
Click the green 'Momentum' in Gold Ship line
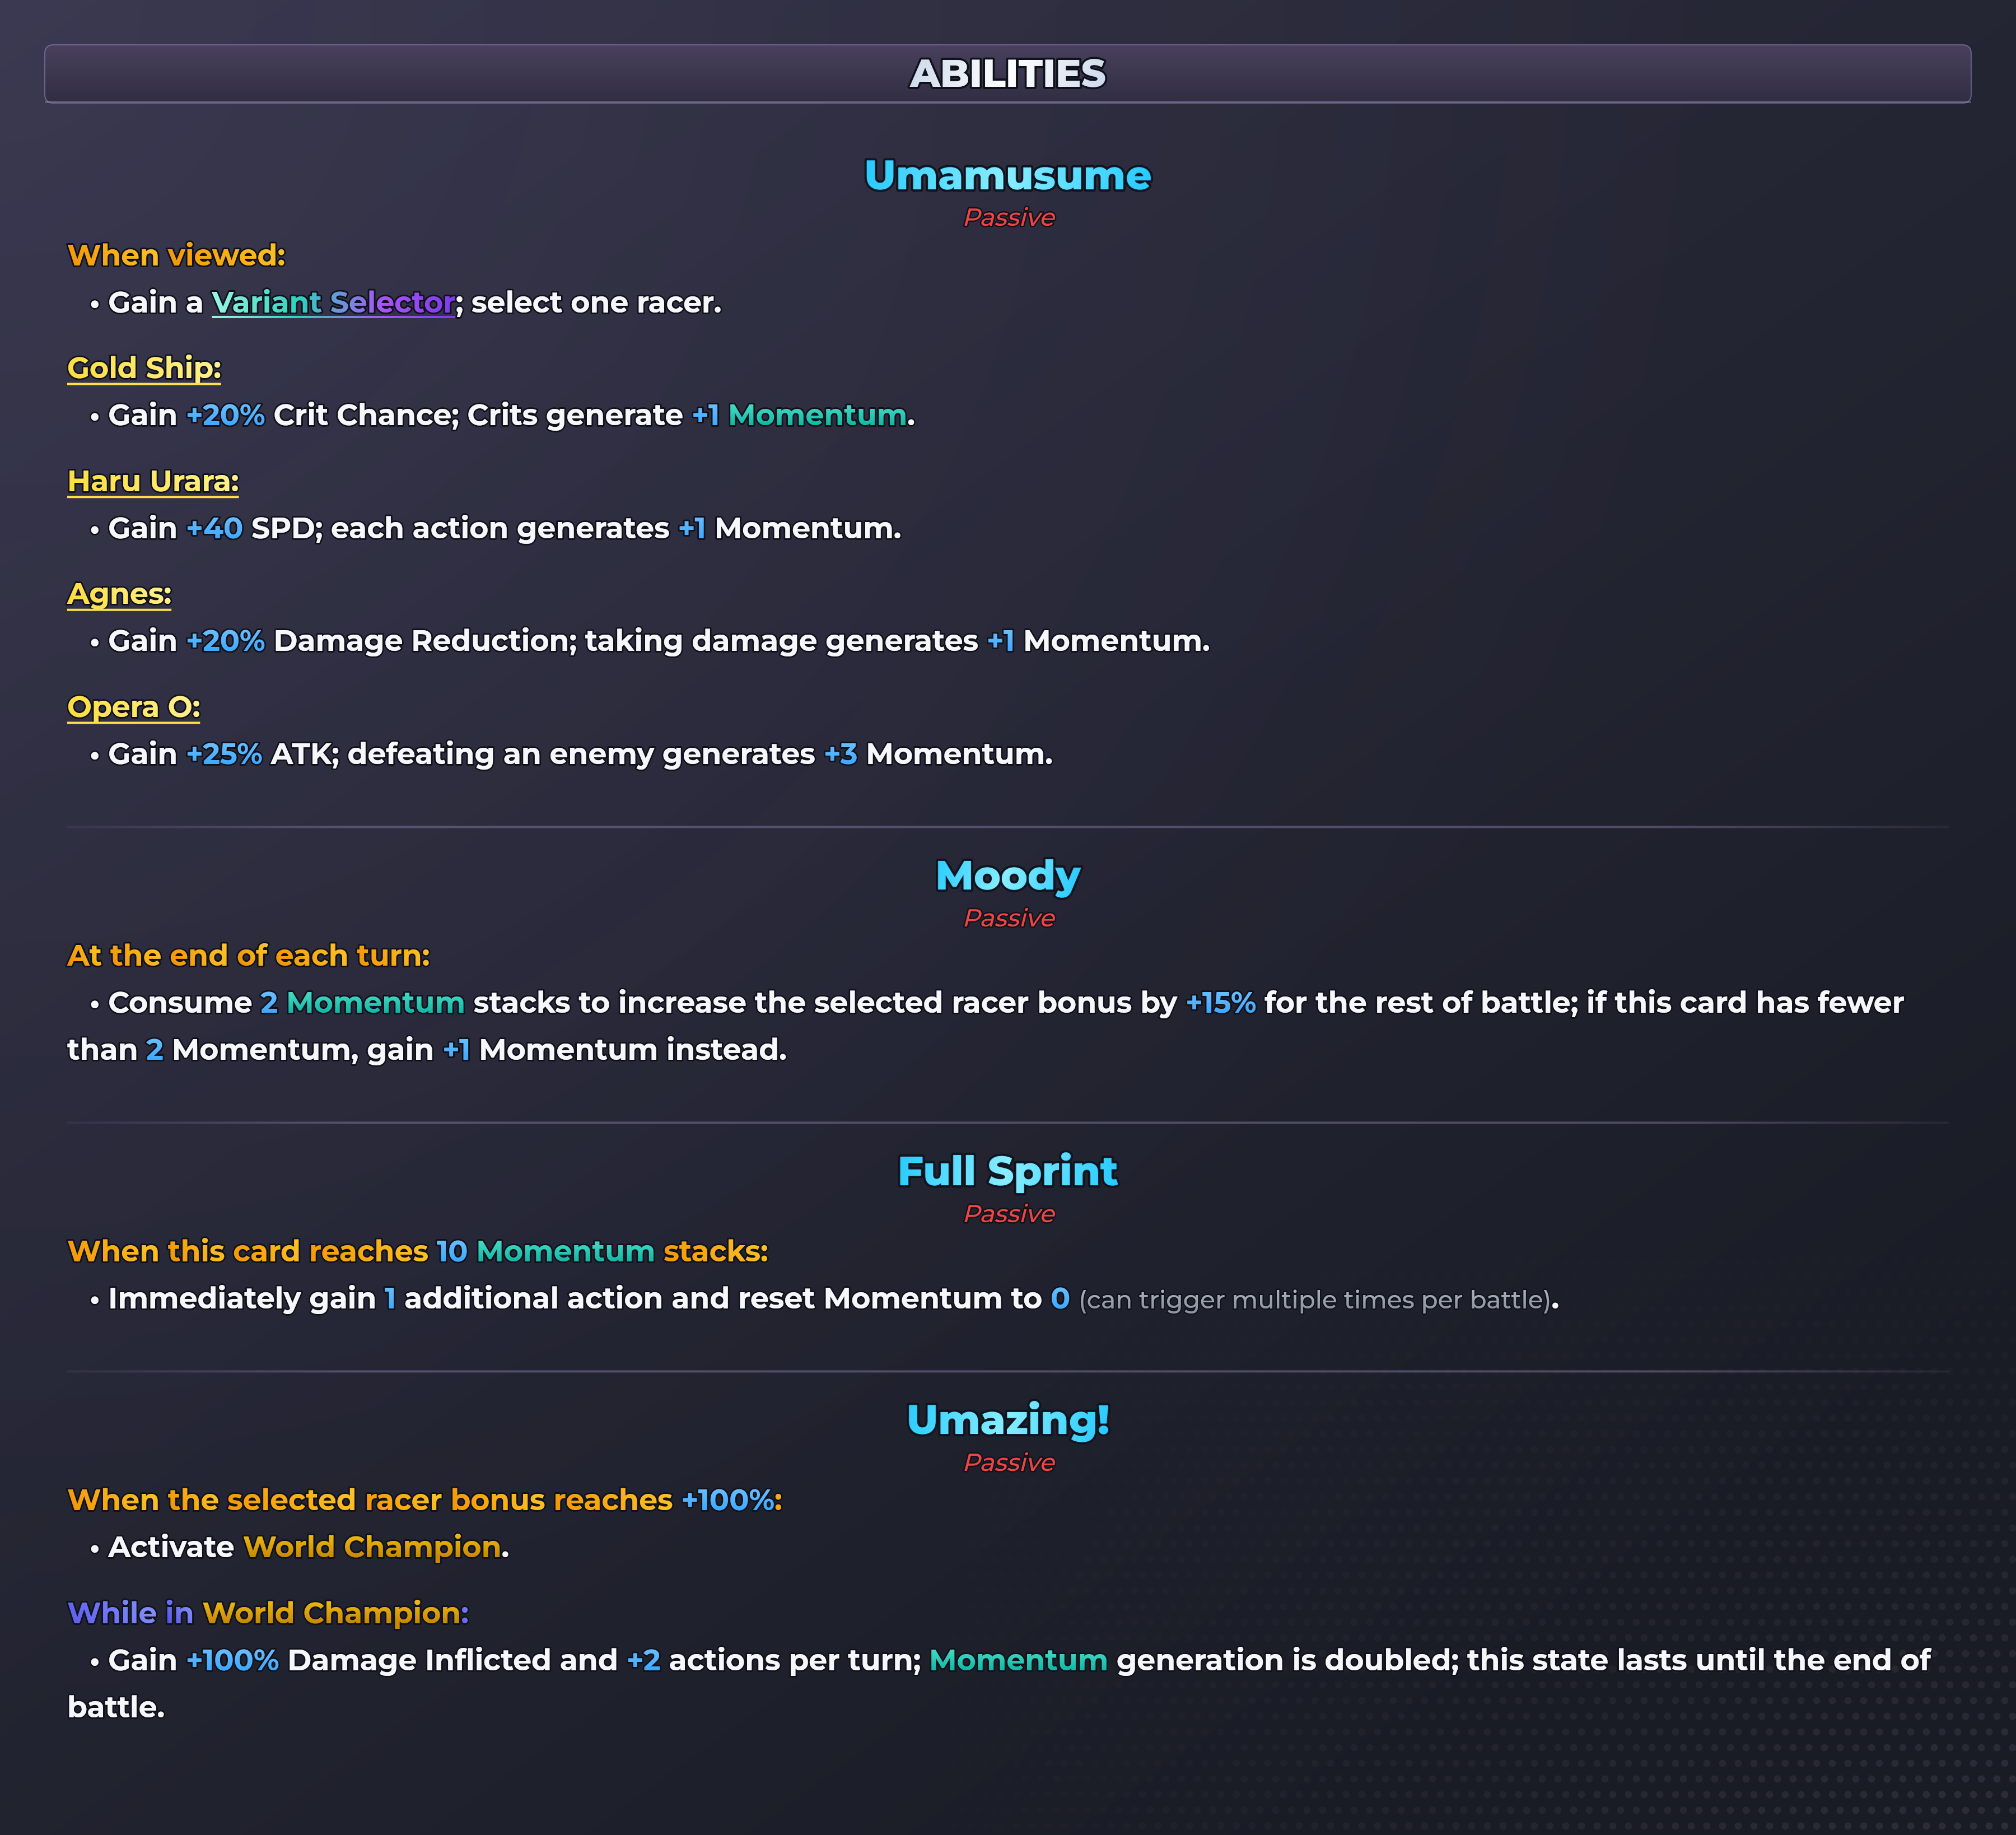click(817, 415)
